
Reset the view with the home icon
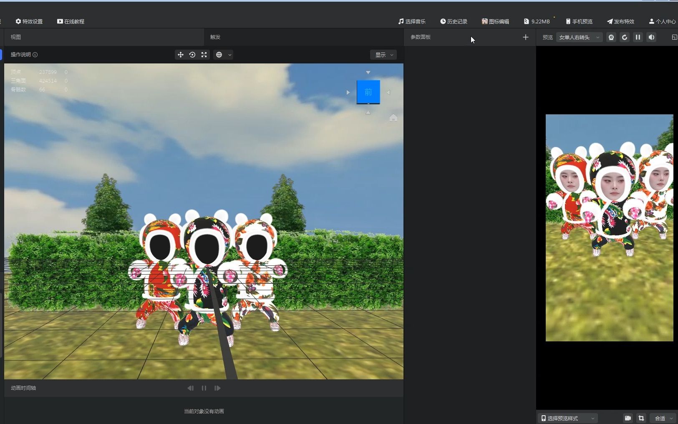393,118
